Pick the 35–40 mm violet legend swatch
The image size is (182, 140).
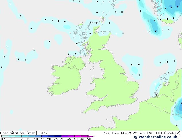pyautogui.click(x=71, y=136)
